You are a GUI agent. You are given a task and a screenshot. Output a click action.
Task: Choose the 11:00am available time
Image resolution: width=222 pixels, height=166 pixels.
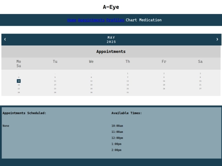point(117,132)
